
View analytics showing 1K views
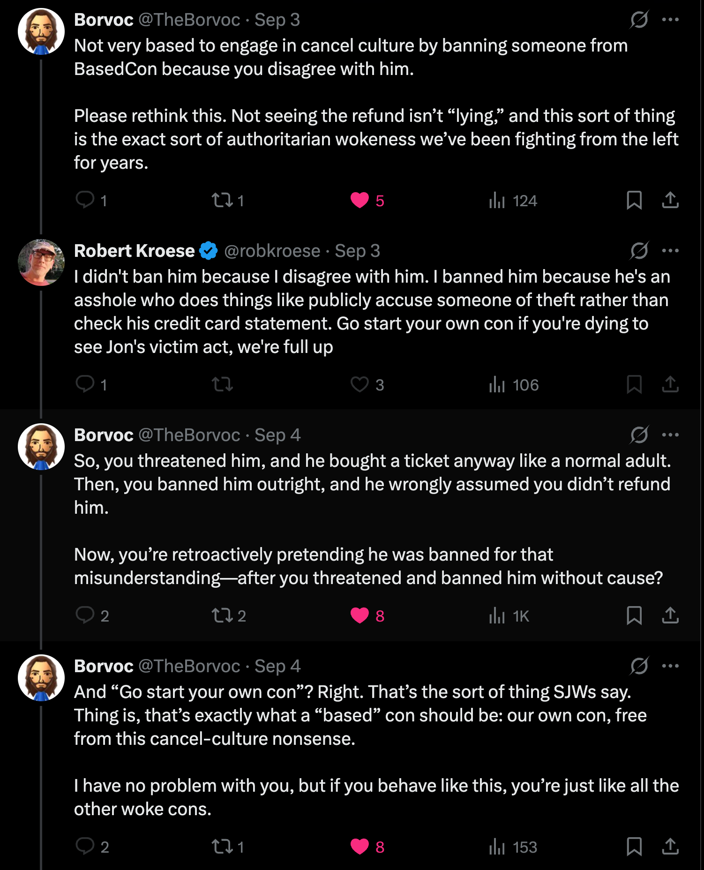(509, 615)
